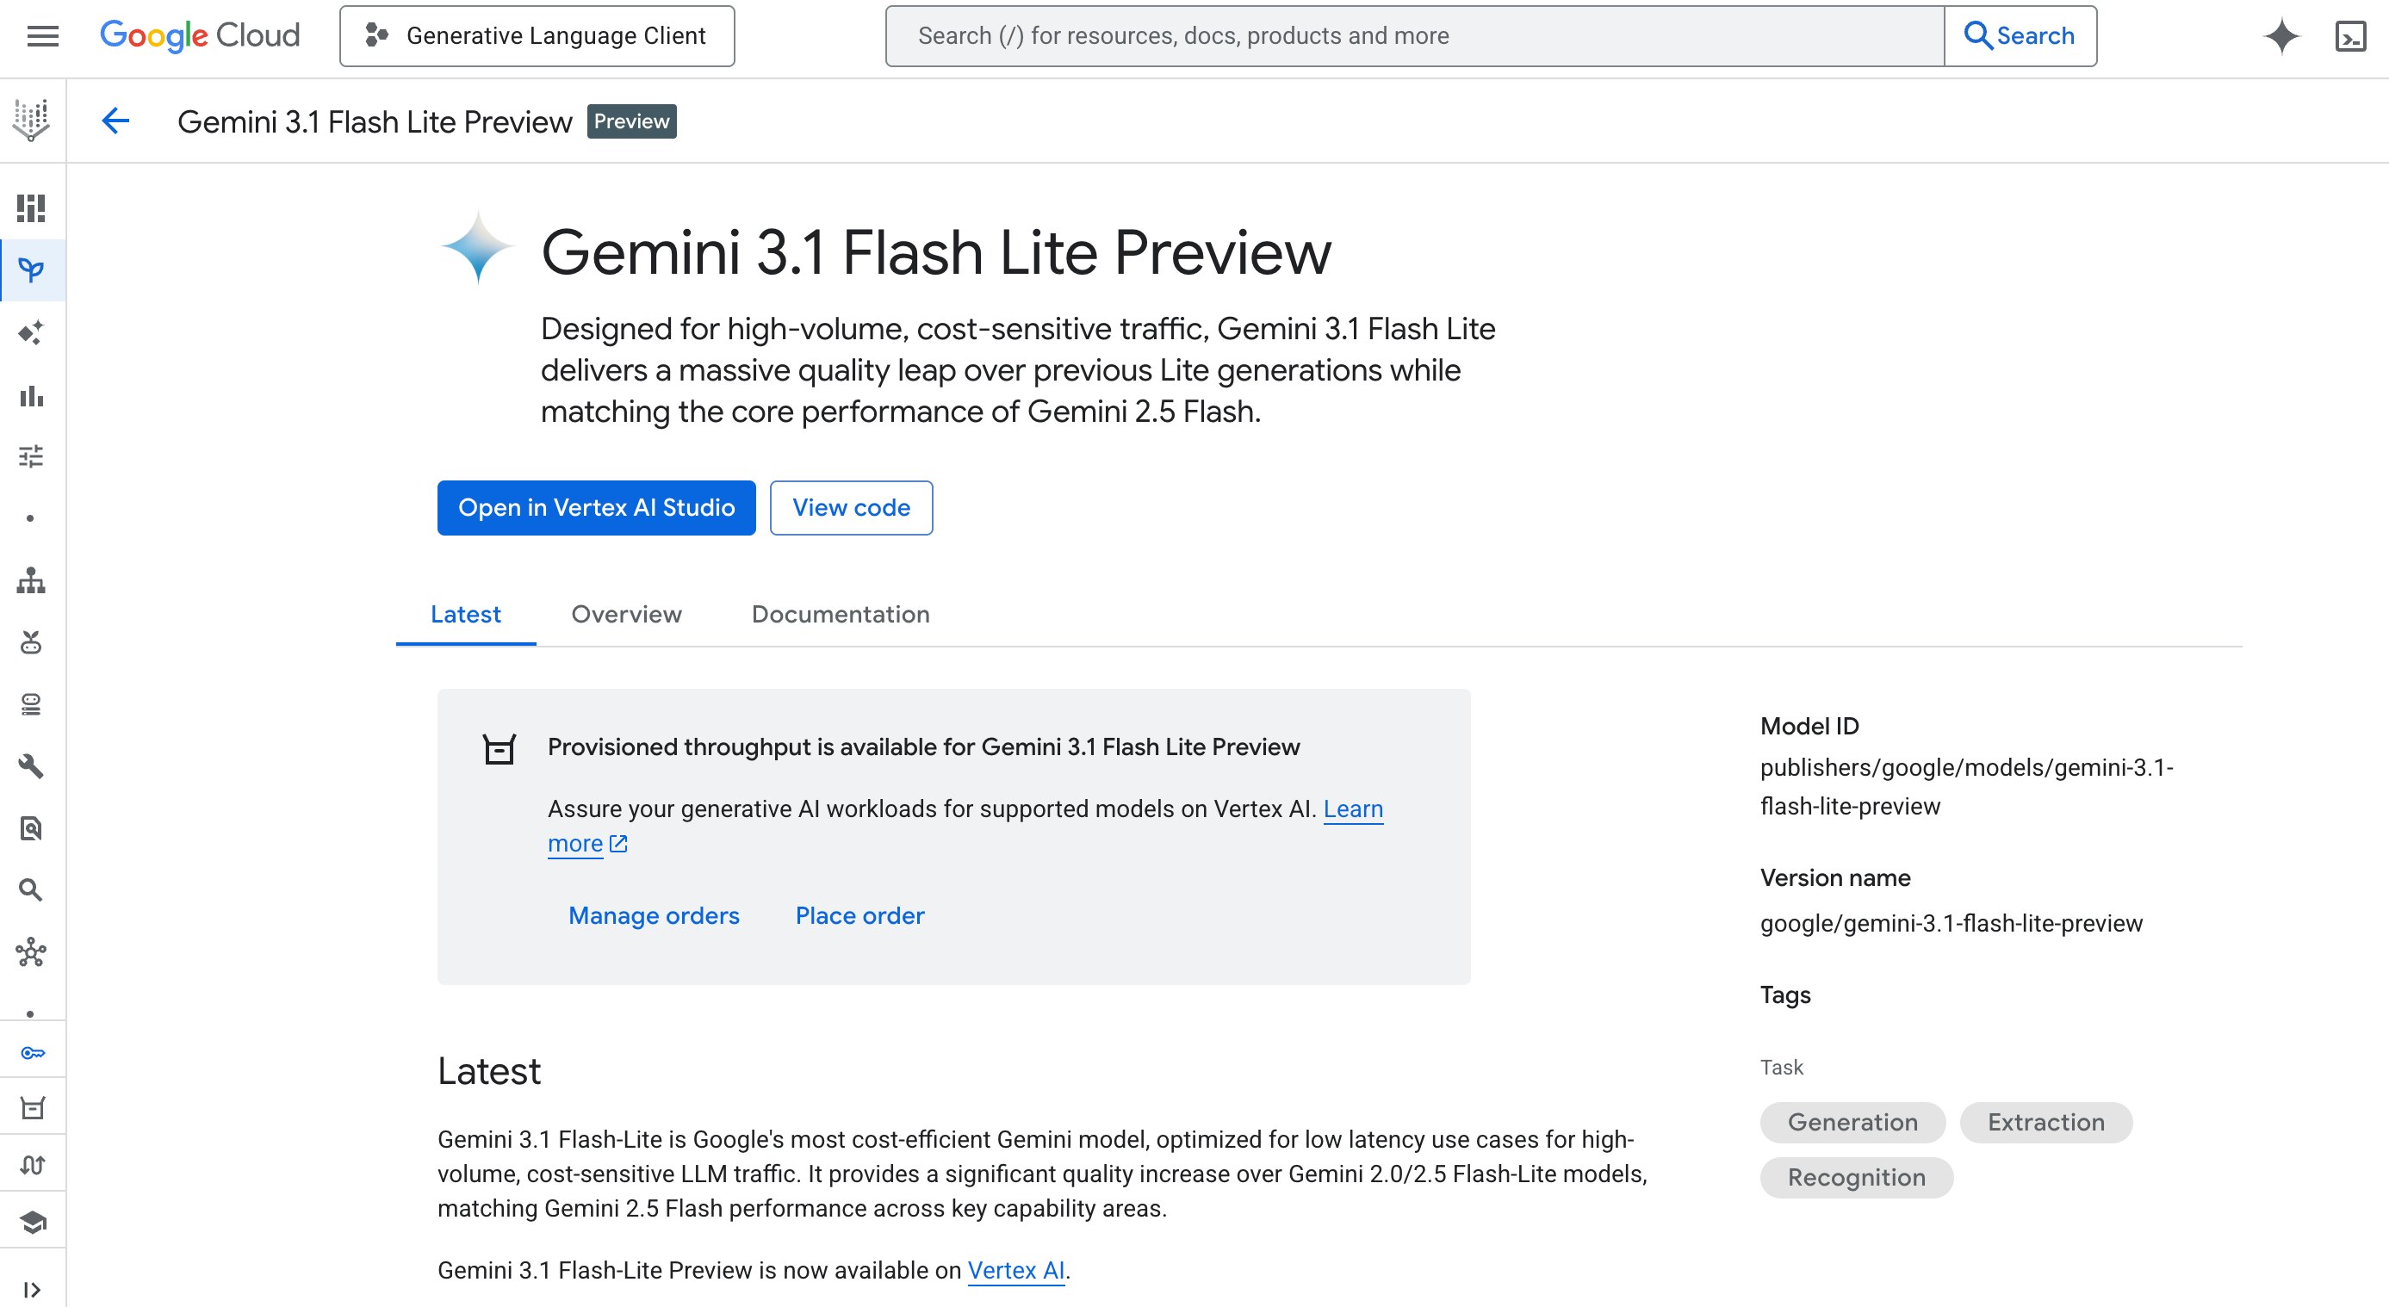Screen dimensions: 2389x1307
Task: Open Vertex AI Studio via the sparkle sidebar icon
Action: tap(33, 332)
